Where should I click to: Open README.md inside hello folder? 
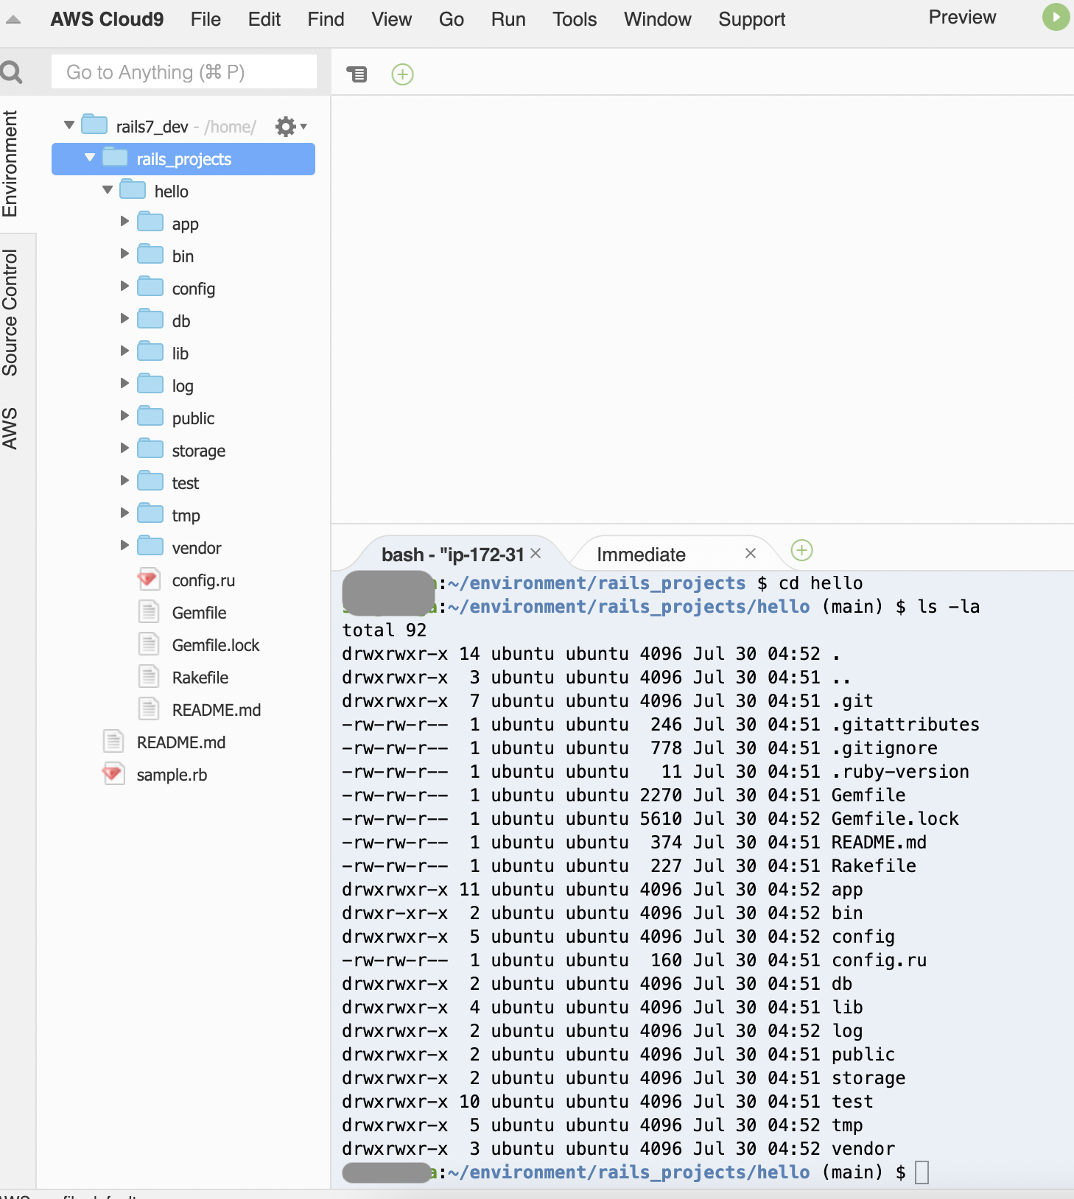point(217,710)
